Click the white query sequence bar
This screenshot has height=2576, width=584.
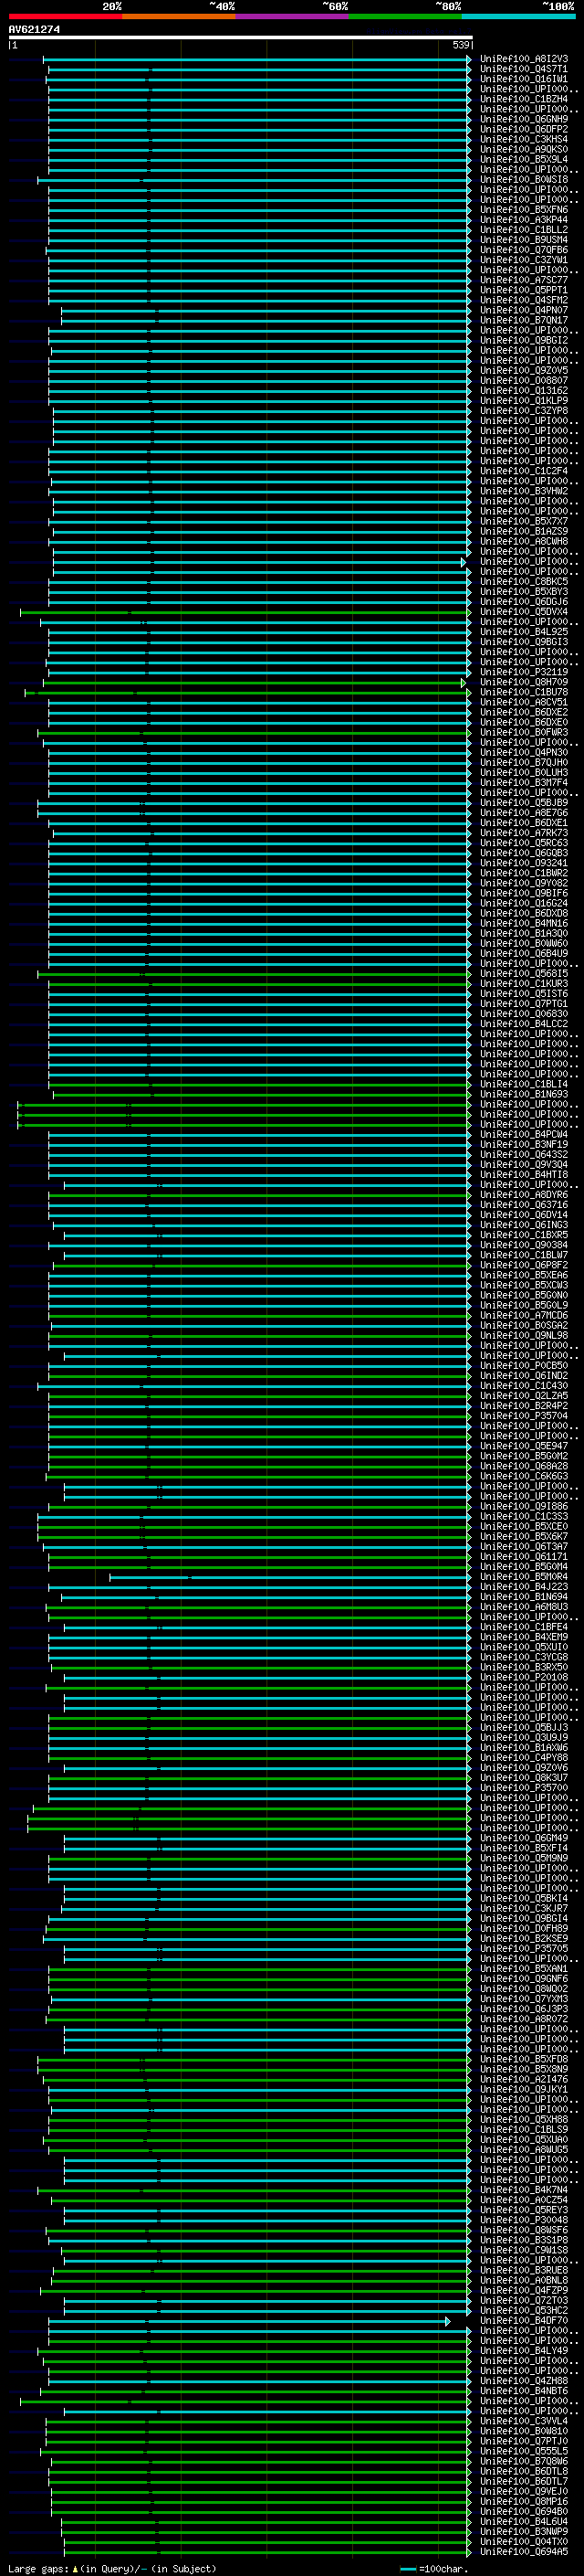click(240, 37)
